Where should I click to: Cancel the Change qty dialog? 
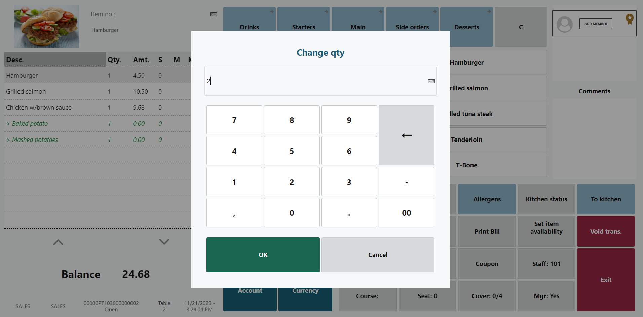[x=378, y=255]
